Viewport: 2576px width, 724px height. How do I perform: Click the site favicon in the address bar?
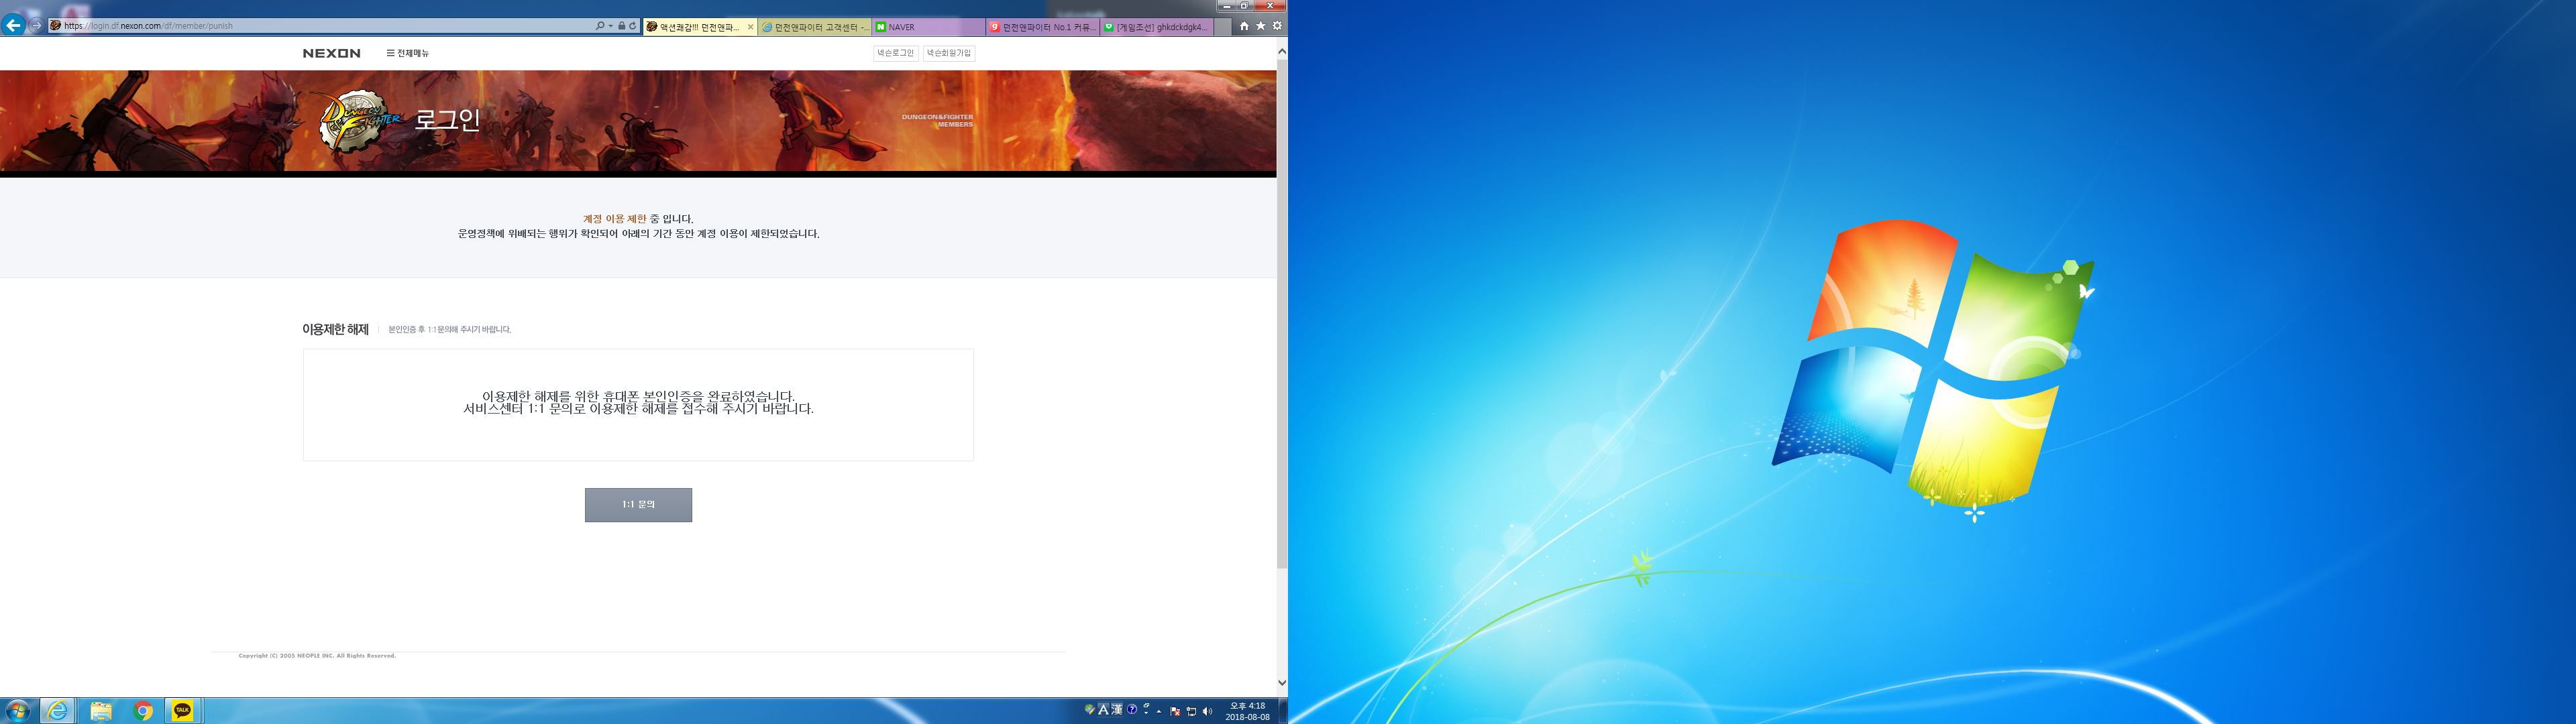coord(56,26)
